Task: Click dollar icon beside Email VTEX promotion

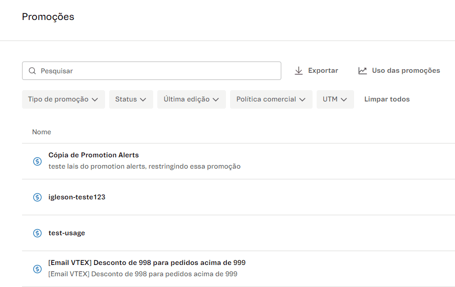Action: (37, 269)
